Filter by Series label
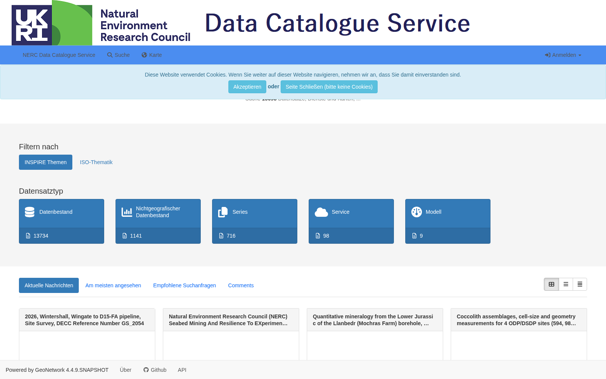The height and width of the screenshot is (379, 606). tap(240, 212)
